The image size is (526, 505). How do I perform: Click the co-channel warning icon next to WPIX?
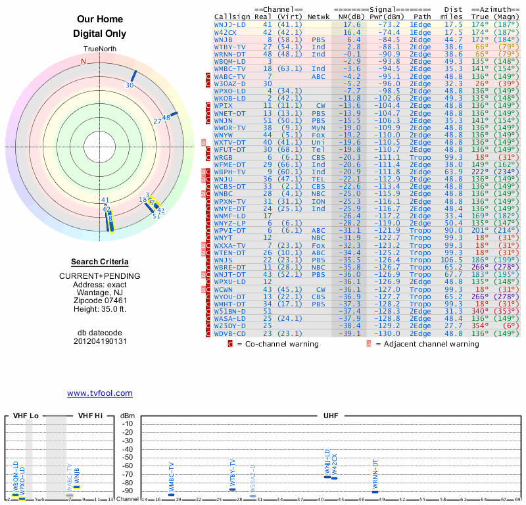pos(208,105)
